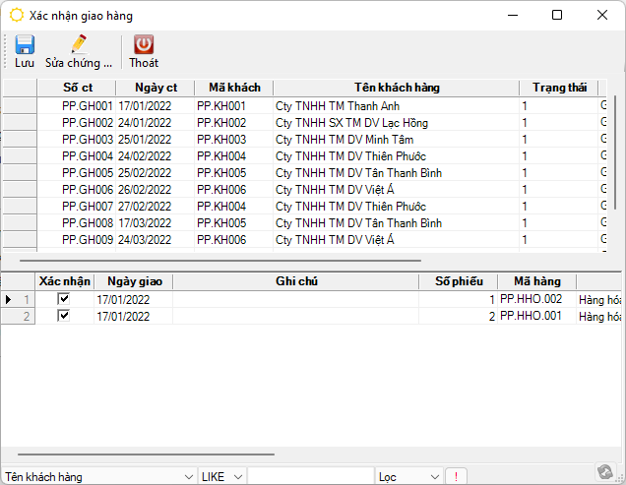Click the filter value text input box
The height and width of the screenshot is (485, 626).
pos(310,476)
